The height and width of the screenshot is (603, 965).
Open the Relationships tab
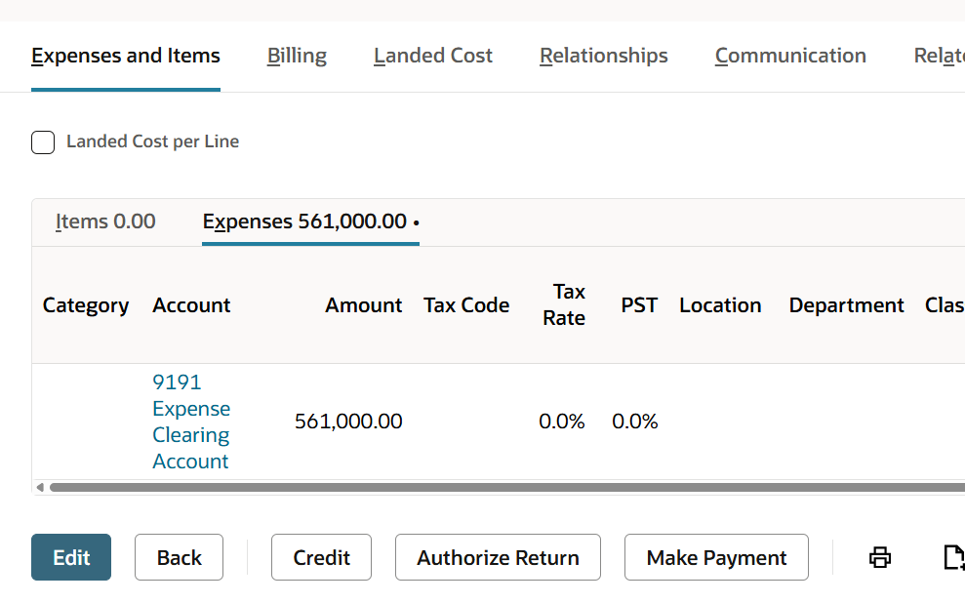click(604, 56)
